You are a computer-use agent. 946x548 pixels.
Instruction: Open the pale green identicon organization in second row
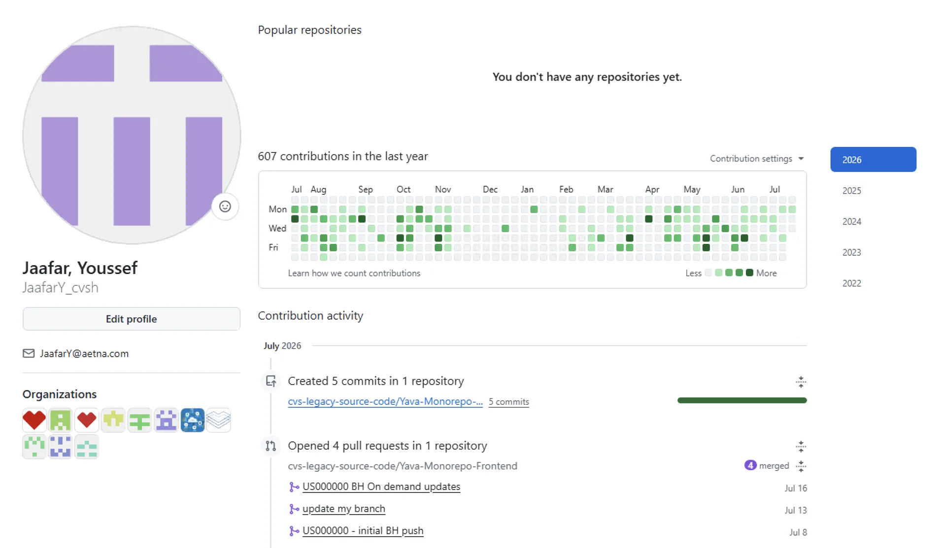pos(34,447)
